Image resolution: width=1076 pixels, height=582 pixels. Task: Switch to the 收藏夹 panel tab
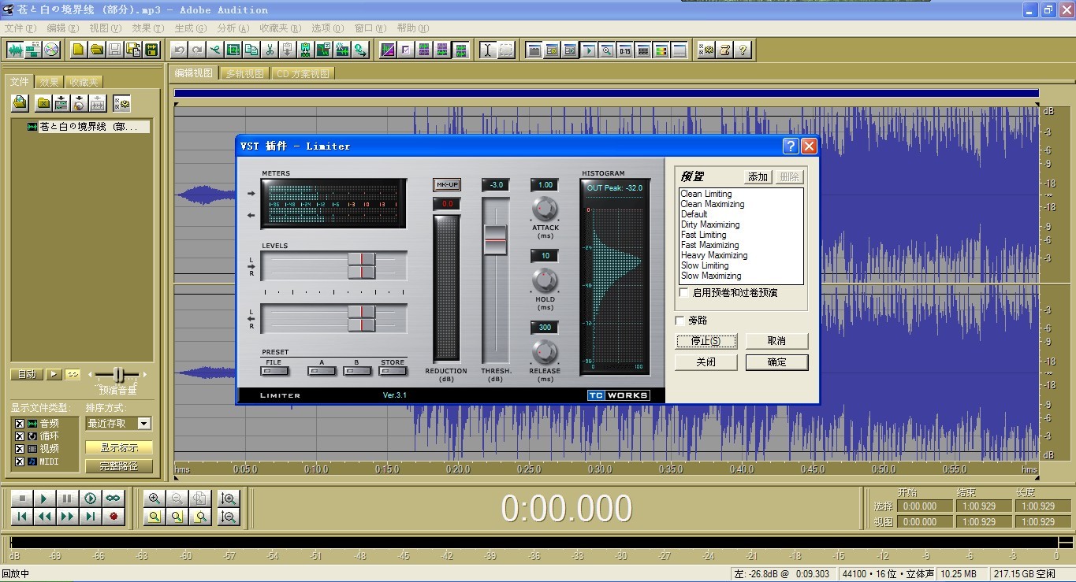84,82
